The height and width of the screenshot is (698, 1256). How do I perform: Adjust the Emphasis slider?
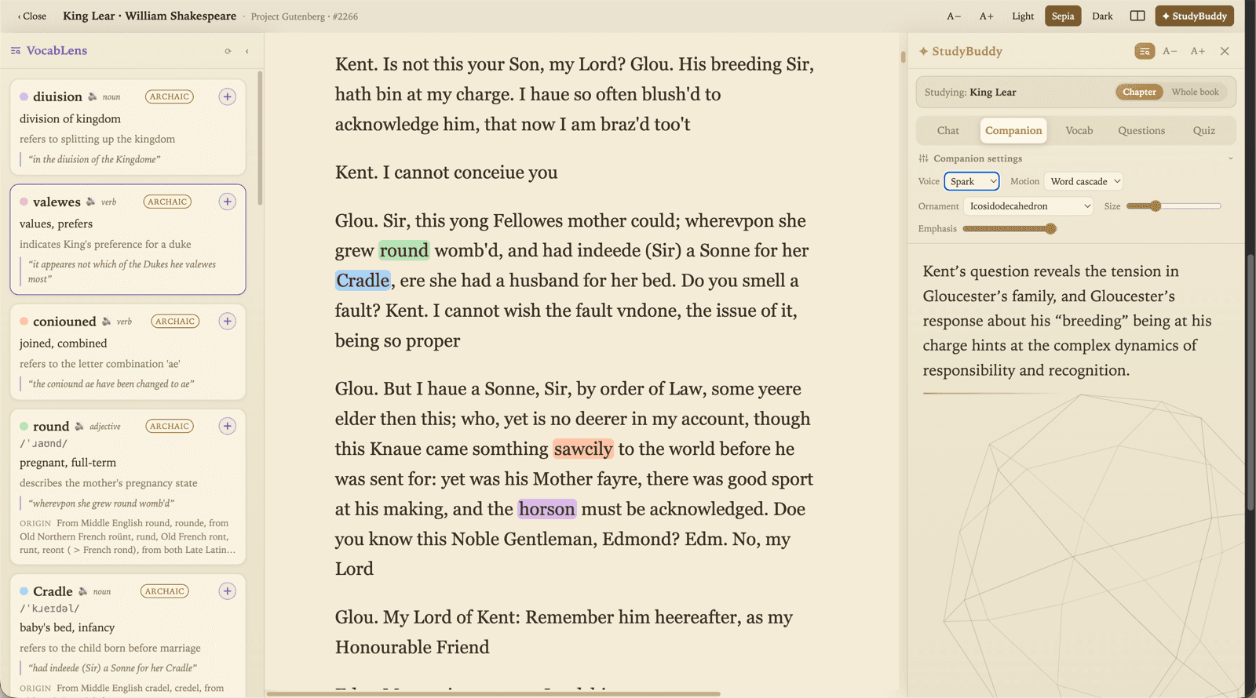point(1010,229)
